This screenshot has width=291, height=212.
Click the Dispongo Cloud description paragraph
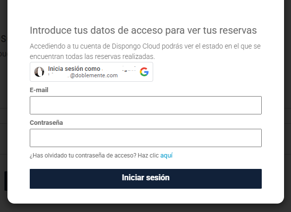pos(145,51)
